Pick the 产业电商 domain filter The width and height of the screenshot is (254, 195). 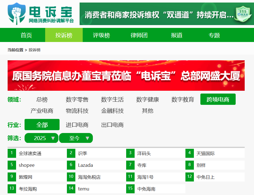[x=42, y=111]
